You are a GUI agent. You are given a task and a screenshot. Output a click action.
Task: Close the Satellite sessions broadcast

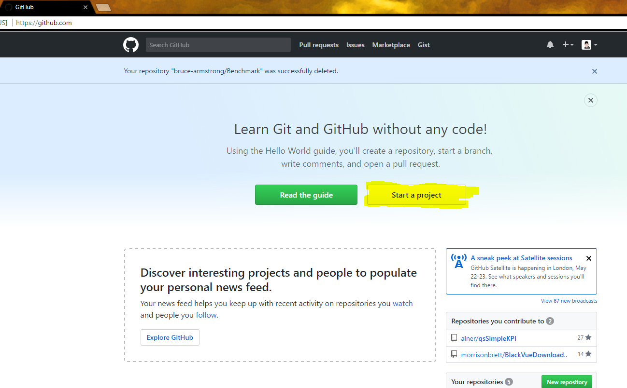click(x=588, y=258)
